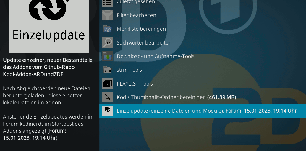The height and width of the screenshot is (151, 306).
Task: Click the eye folder icon for Merkliste bereinigen
Action: click(x=107, y=29)
